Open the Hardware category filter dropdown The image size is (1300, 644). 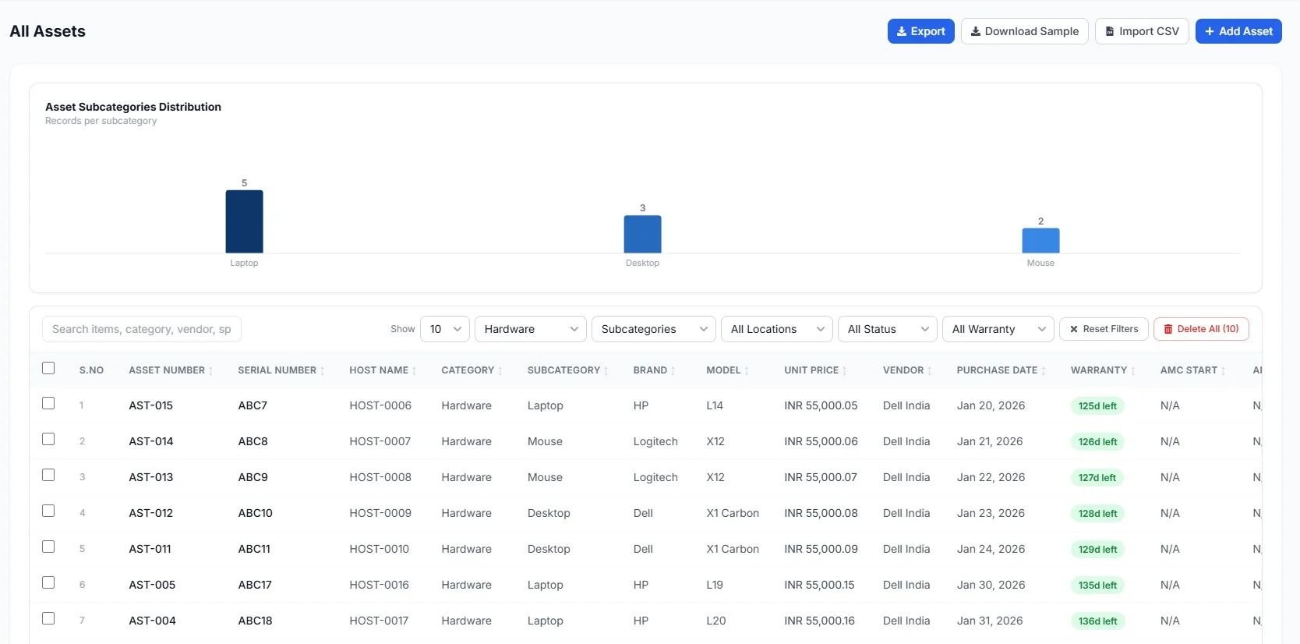[531, 329]
